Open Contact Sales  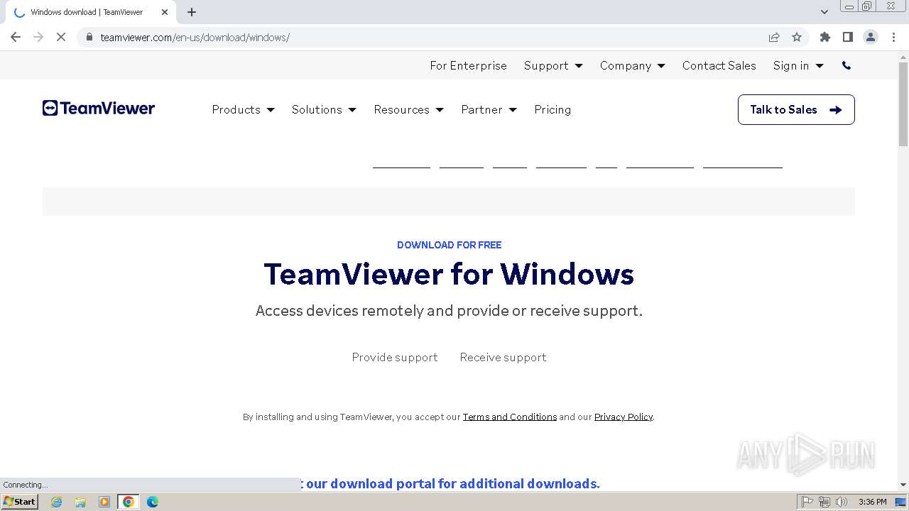coord(719,65)
